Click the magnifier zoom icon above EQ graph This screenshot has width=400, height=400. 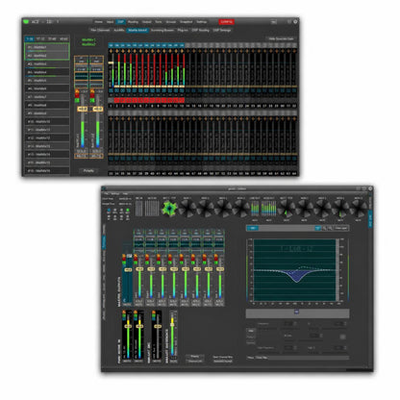324,228
